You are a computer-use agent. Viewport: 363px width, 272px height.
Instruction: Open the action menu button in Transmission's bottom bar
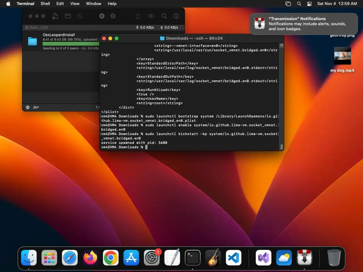[x=28, y=107]
